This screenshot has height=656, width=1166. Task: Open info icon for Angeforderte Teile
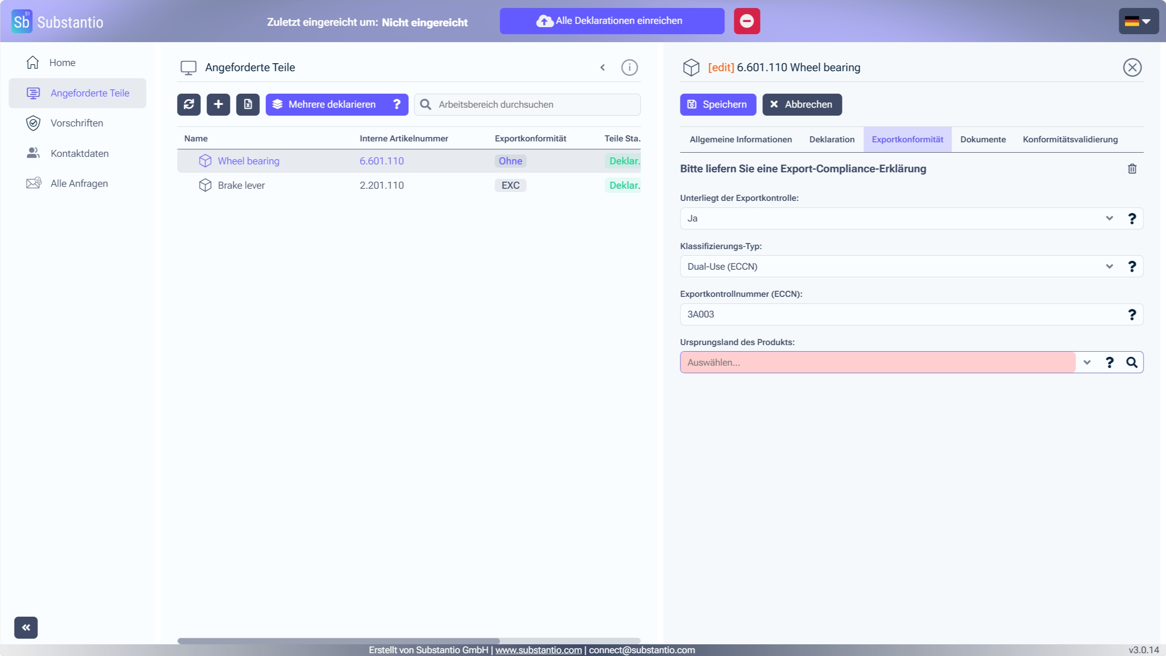[629, 67]
